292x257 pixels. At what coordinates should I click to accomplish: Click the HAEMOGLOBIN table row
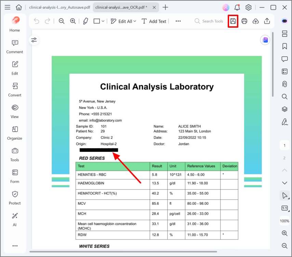[x=157, y=184]
